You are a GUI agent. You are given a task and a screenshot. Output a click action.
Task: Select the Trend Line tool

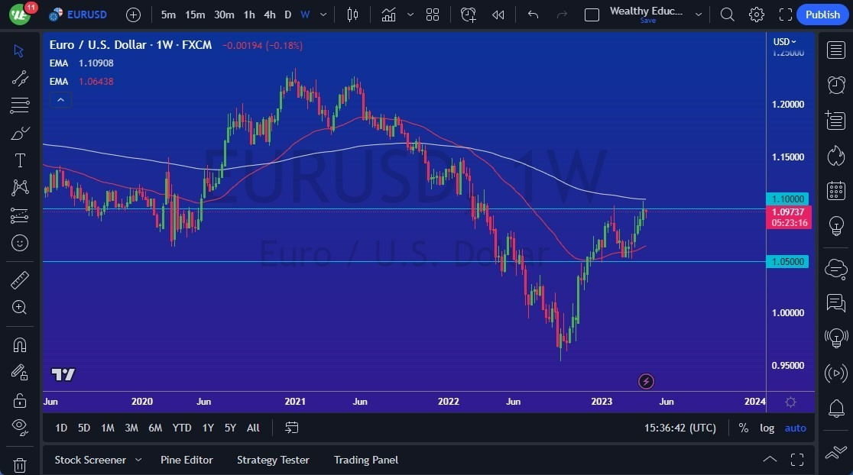(x=19, y=78)
